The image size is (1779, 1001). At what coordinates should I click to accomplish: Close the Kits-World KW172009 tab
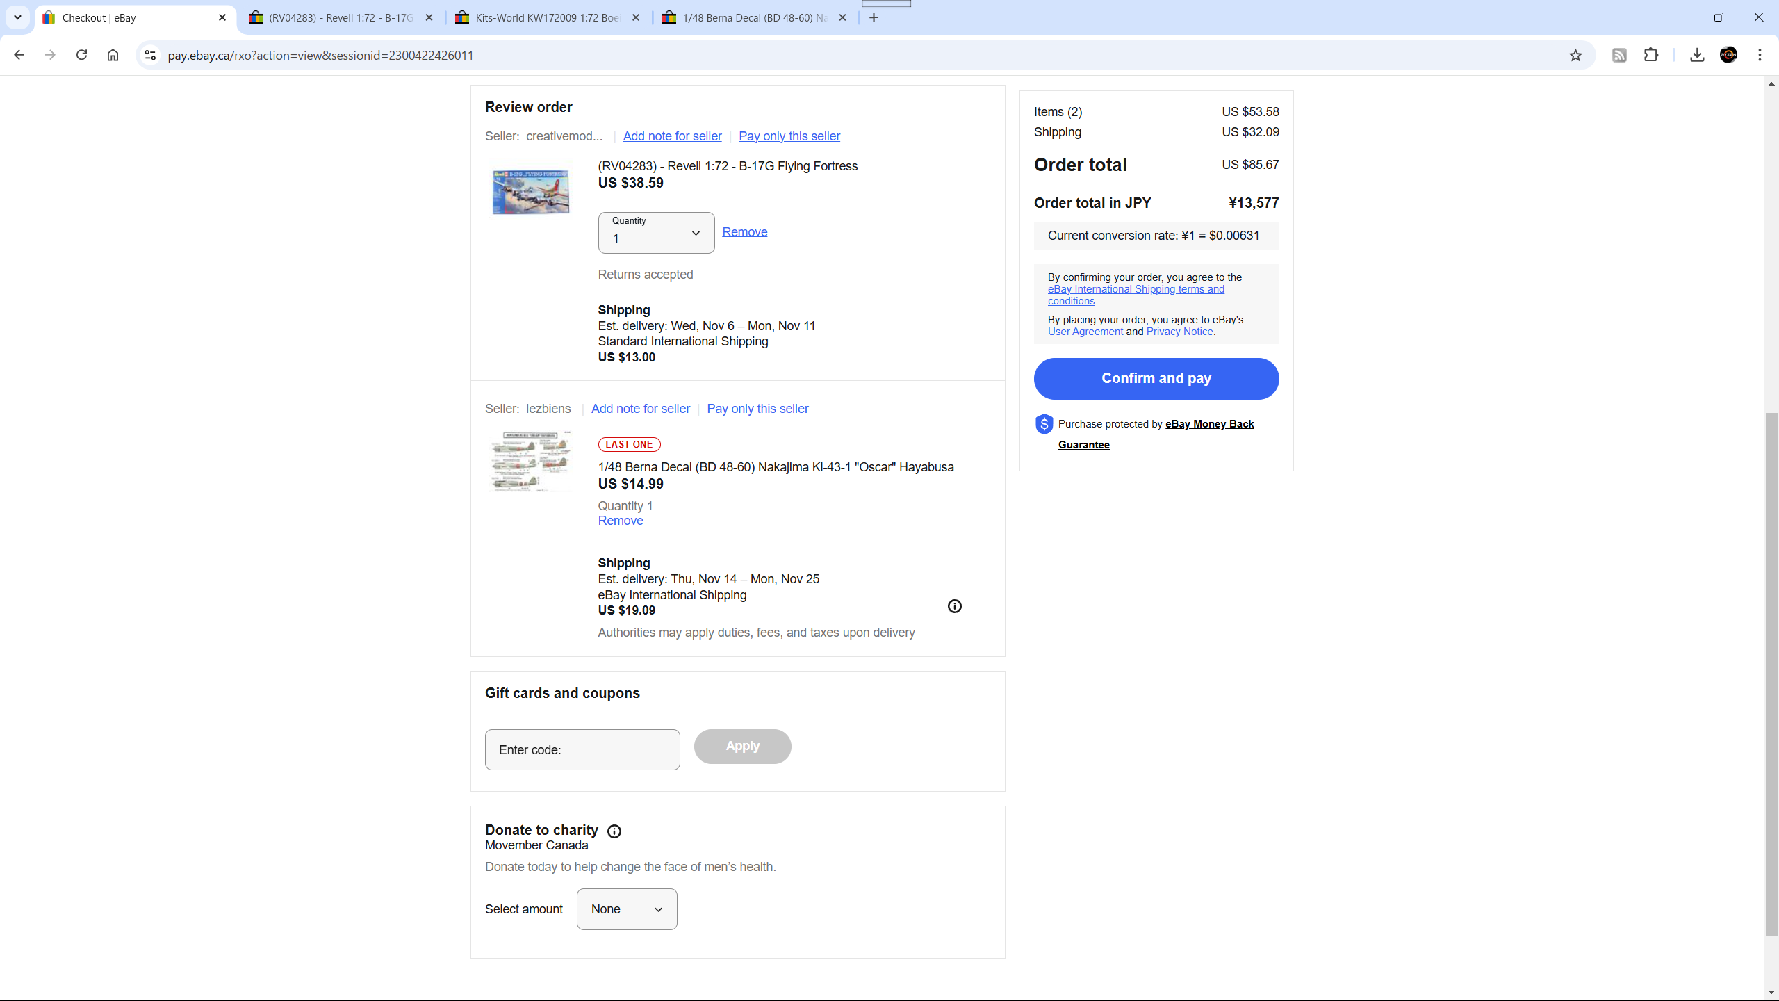point(635,18)
